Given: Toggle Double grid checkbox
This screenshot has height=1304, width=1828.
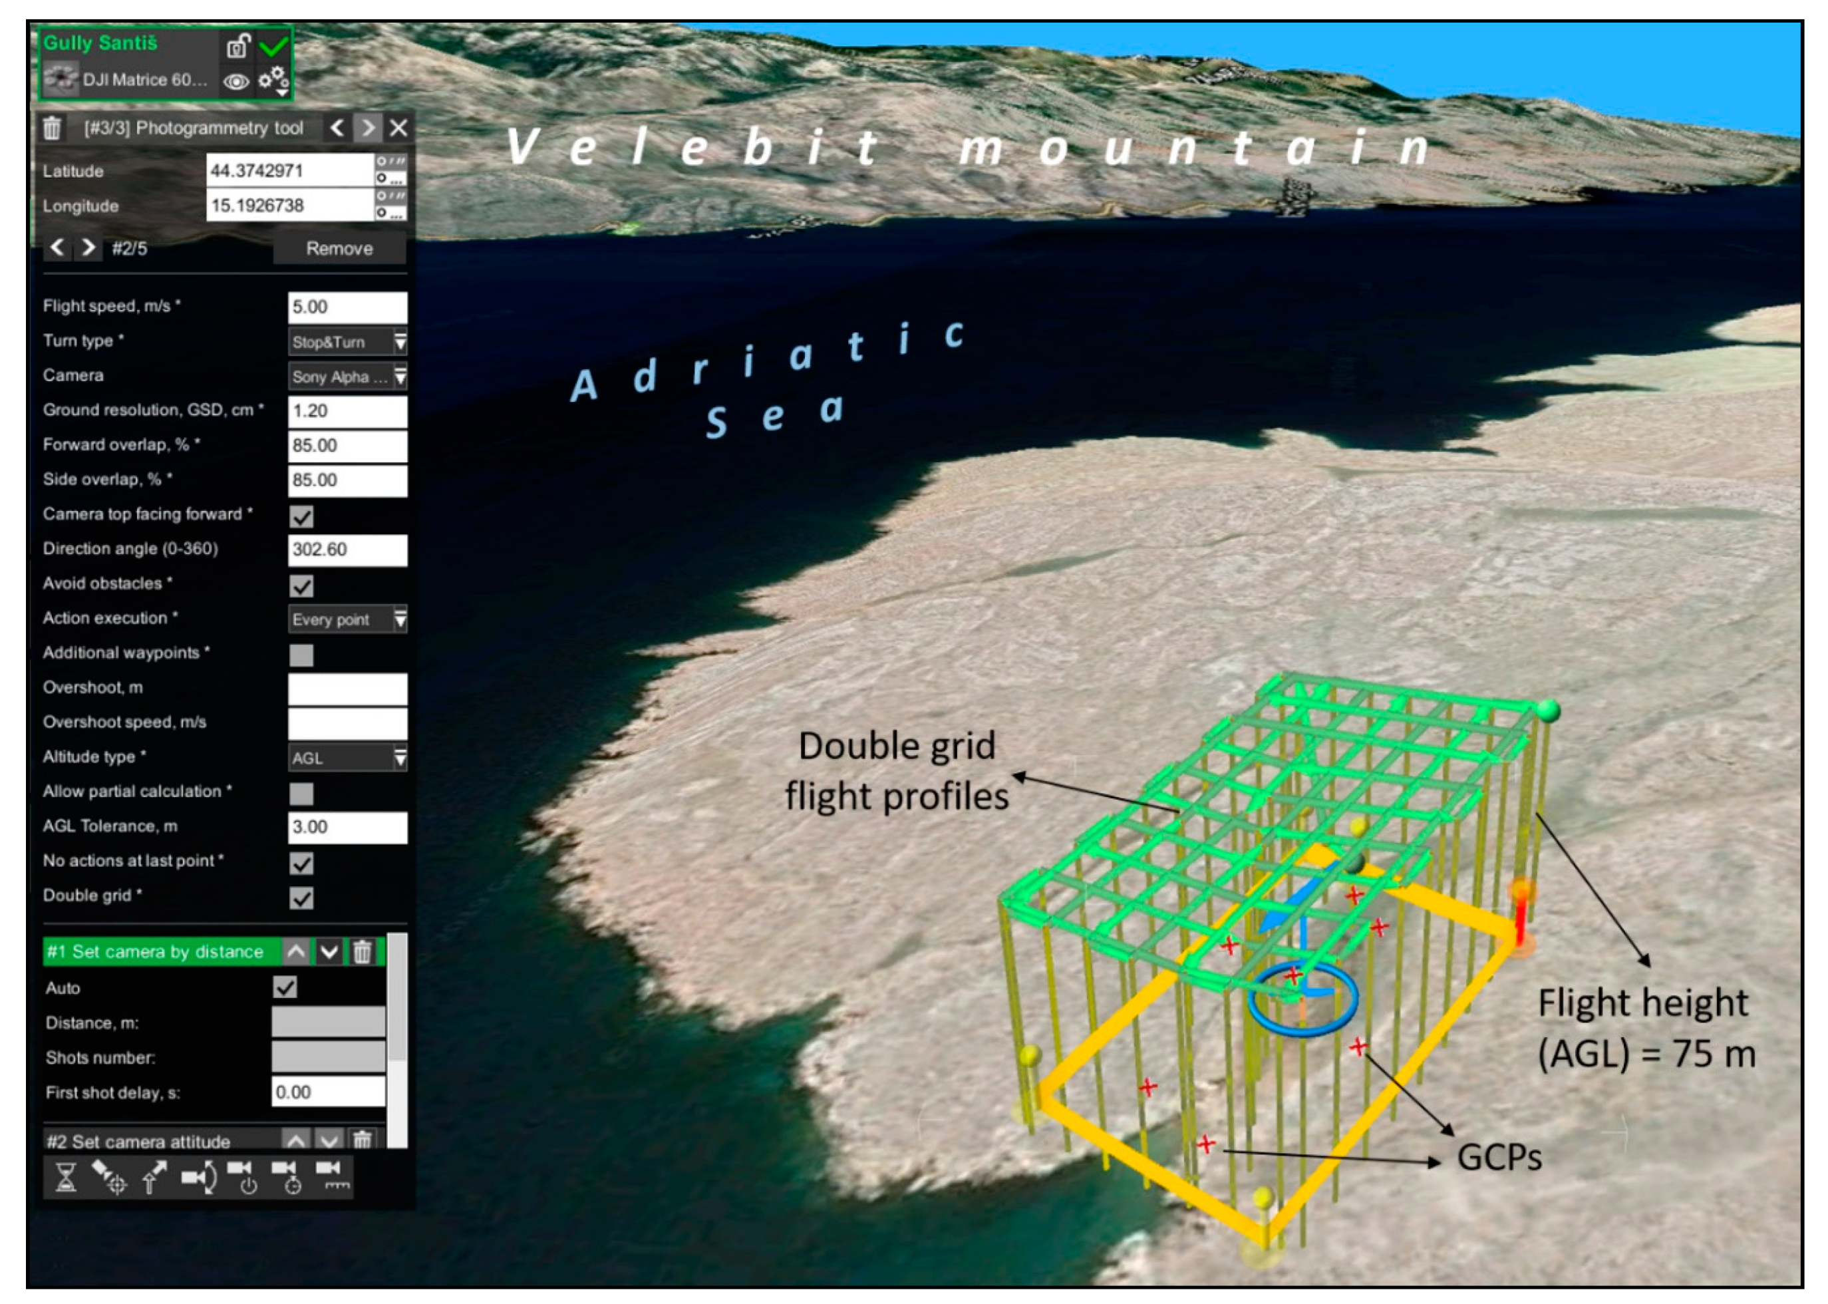Looking at the screenshot, I should 302,897.
